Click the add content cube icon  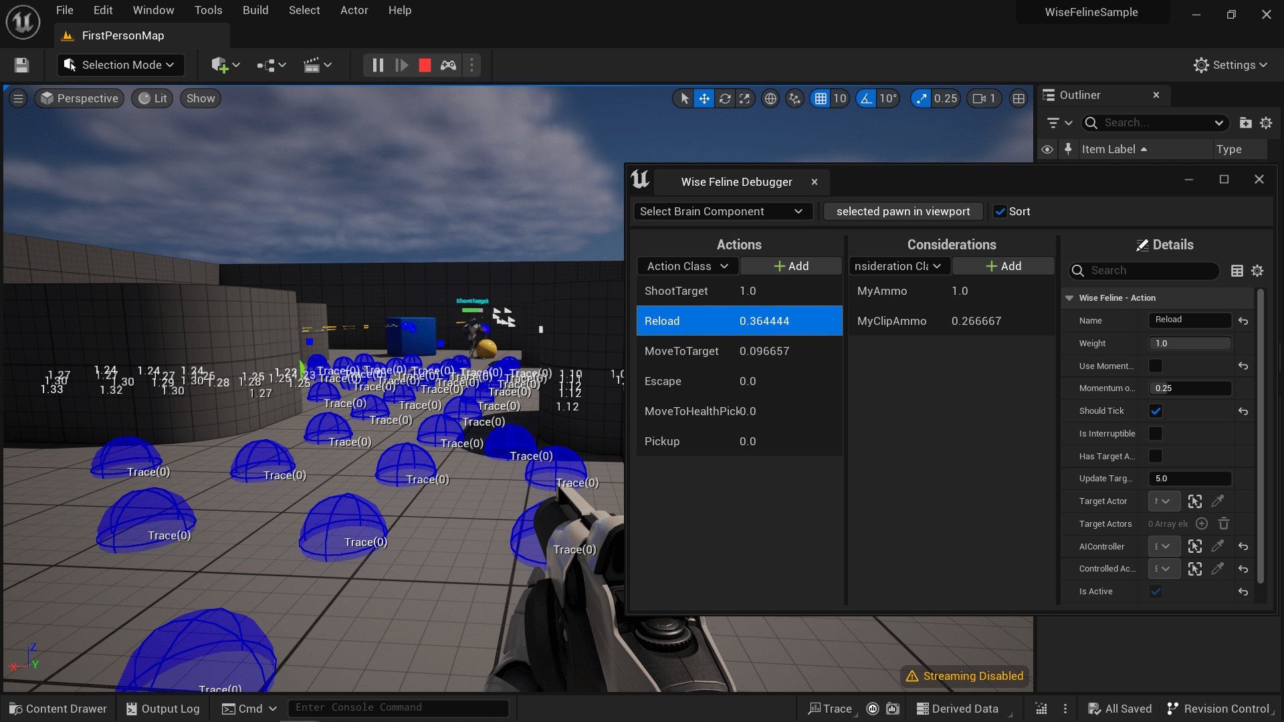[219, 65]
